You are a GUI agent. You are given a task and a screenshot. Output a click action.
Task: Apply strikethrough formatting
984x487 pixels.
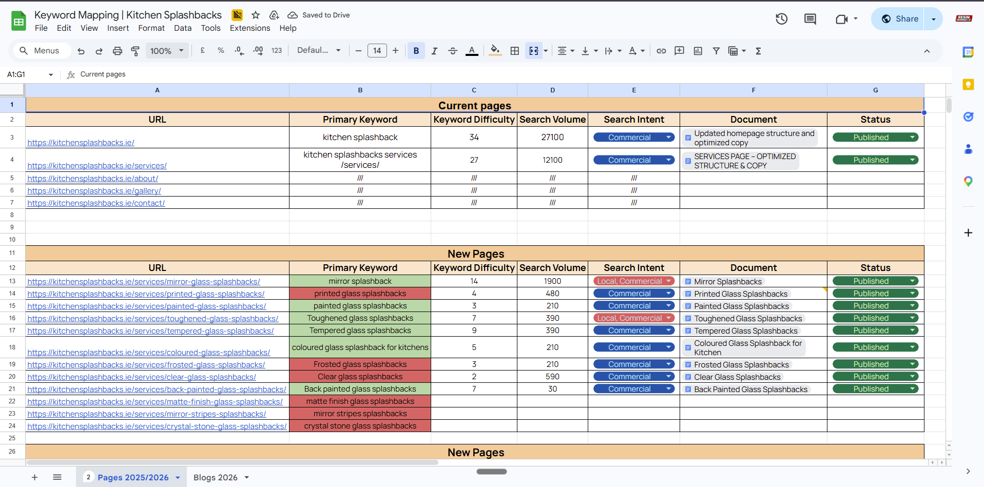453,51
